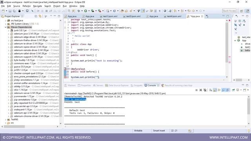Remove all terminated launches in Console
Image resolution: width=251 pixels, height=141 pixels.
click(205, 90)
